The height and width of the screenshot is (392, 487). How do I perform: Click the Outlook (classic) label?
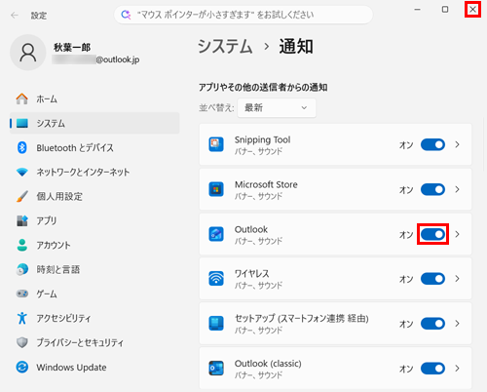(268, 364)
